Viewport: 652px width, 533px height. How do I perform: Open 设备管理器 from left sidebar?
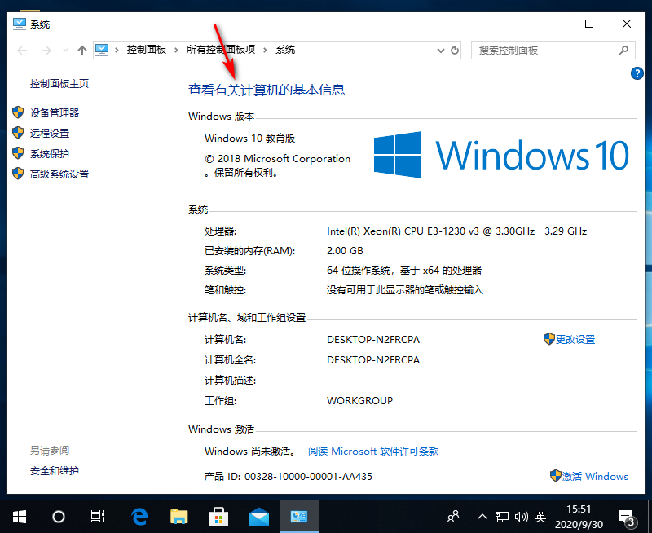(x=55, y=112)
